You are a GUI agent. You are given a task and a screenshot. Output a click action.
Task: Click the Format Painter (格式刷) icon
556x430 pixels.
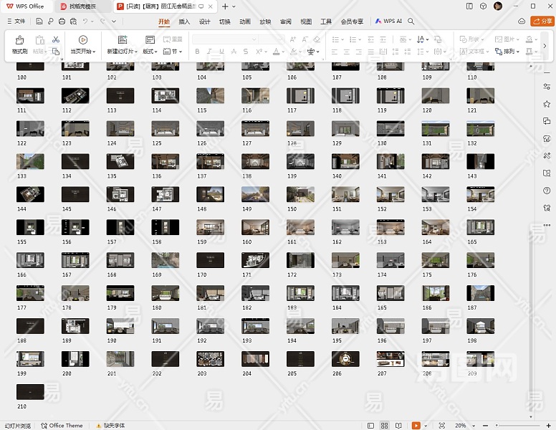tap(19, 40)
